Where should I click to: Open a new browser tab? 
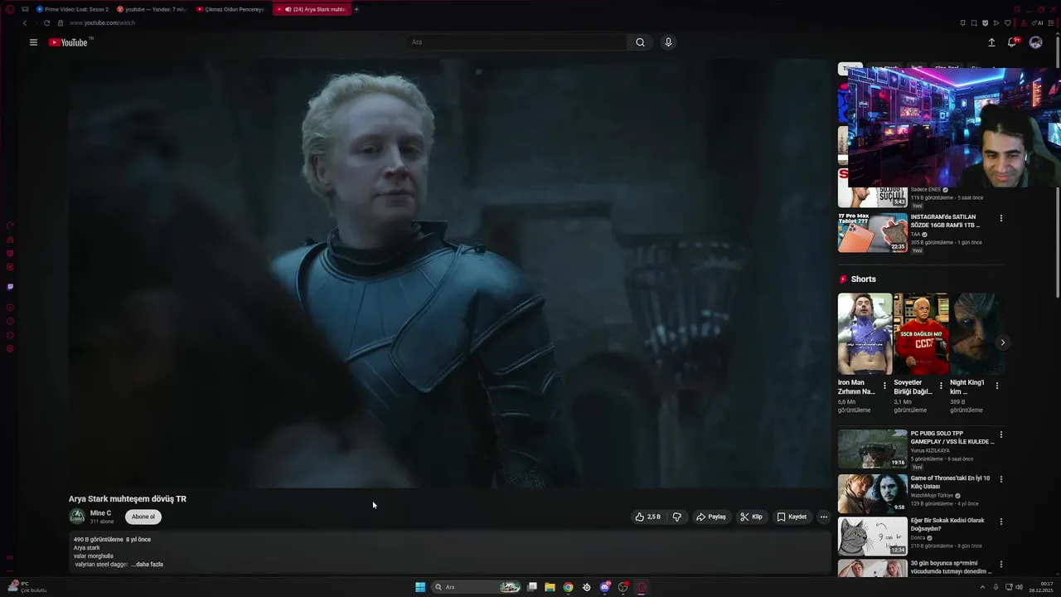tap(356, 9)
